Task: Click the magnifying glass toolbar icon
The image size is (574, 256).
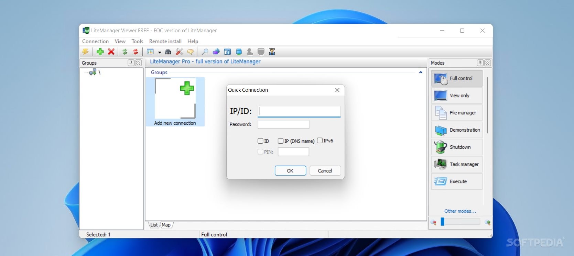Action: pos(205,52)
